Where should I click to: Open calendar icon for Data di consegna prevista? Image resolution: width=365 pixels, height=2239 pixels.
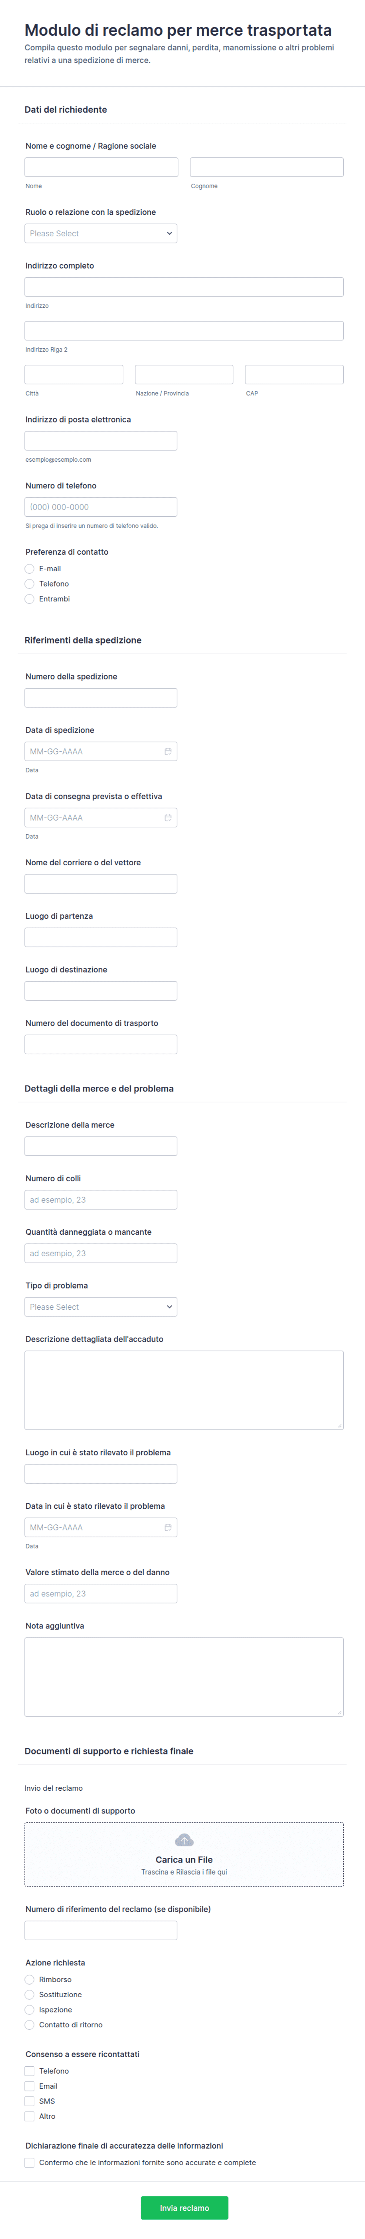pos(168,817)
